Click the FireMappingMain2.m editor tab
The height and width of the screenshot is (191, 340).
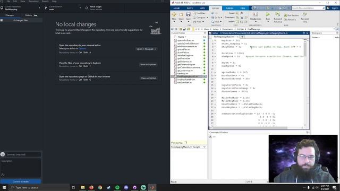coord(224,37)
